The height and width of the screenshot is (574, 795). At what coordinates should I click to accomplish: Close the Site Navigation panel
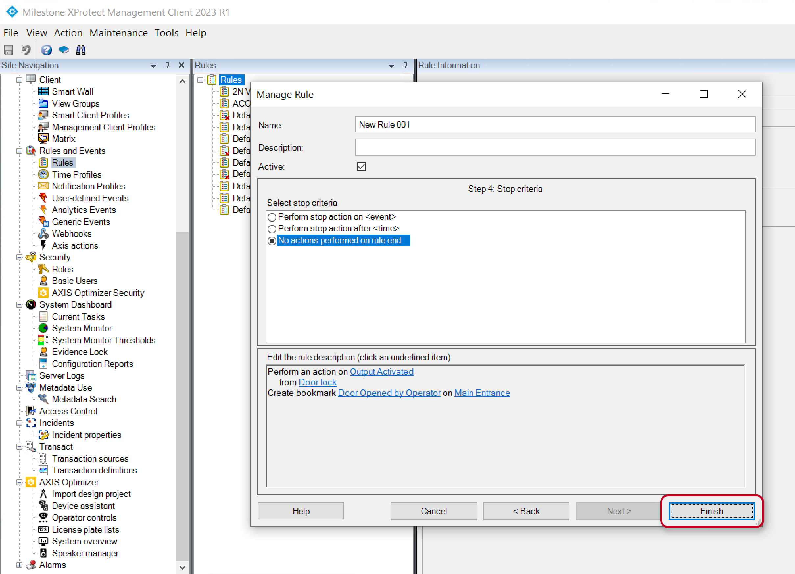(181, 65)
